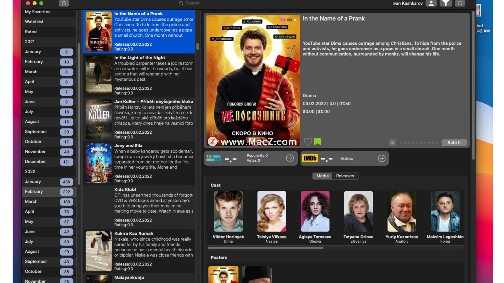Toggle the green watchlist bookmark
Screen dimensions: 504x283
tap(318, 142)
